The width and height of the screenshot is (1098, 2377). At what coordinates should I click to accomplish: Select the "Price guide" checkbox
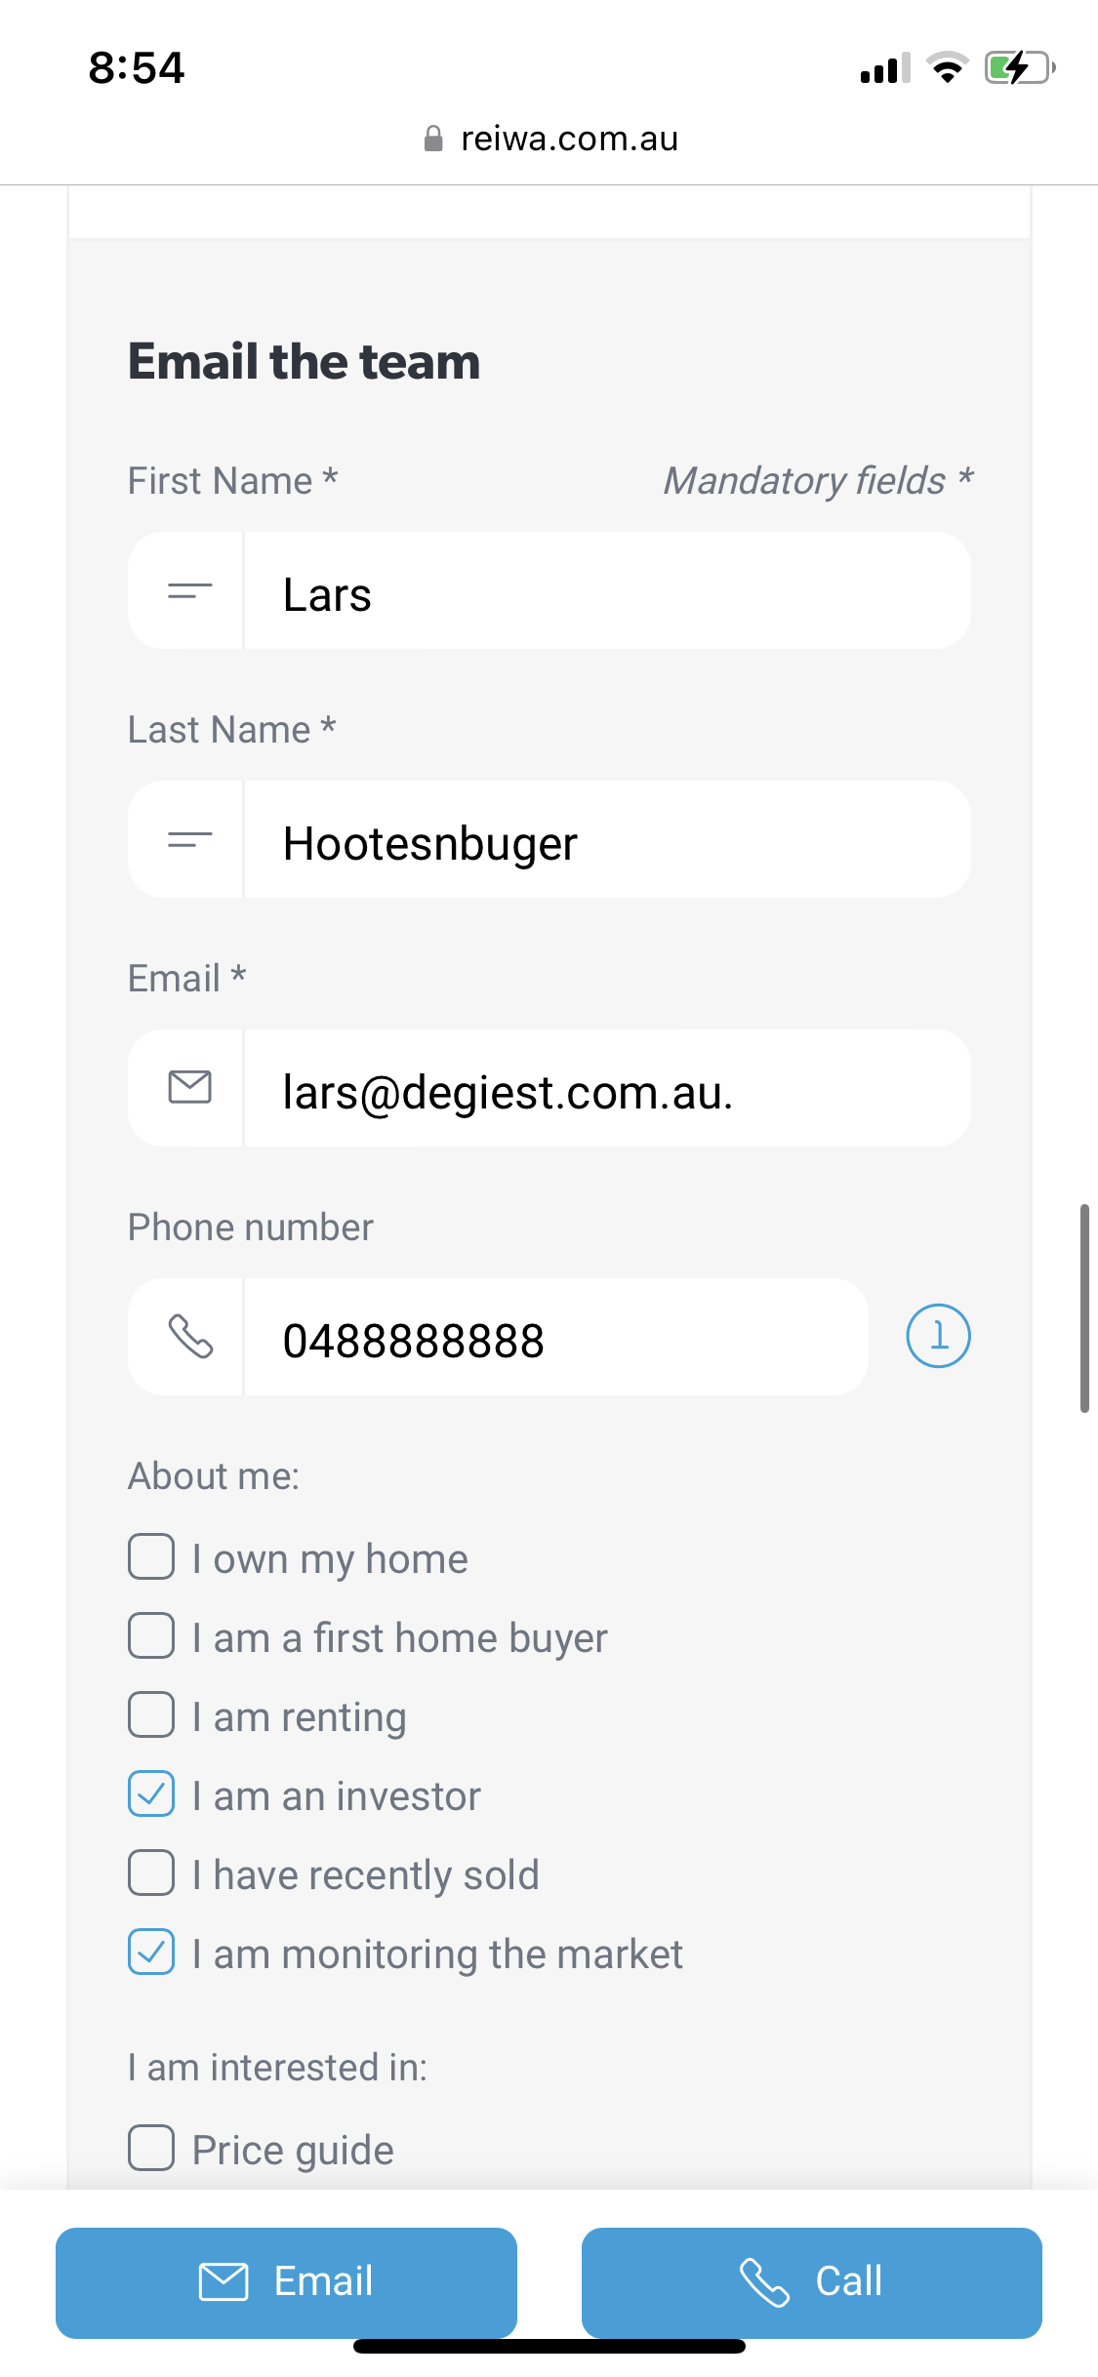pyautogui.click(x=151, y=2148)
